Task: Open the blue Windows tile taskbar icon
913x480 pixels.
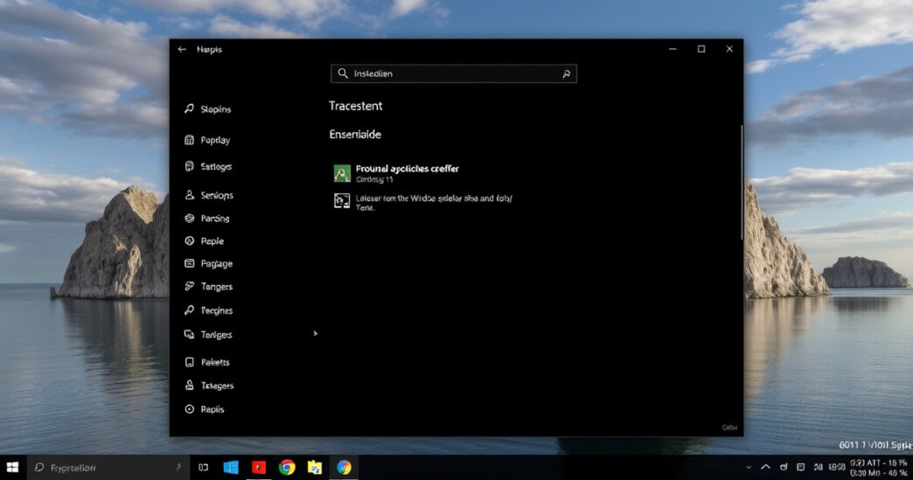Action: coord(231,468)
